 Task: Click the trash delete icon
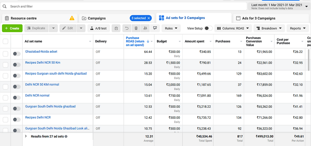tap(136, 29)
